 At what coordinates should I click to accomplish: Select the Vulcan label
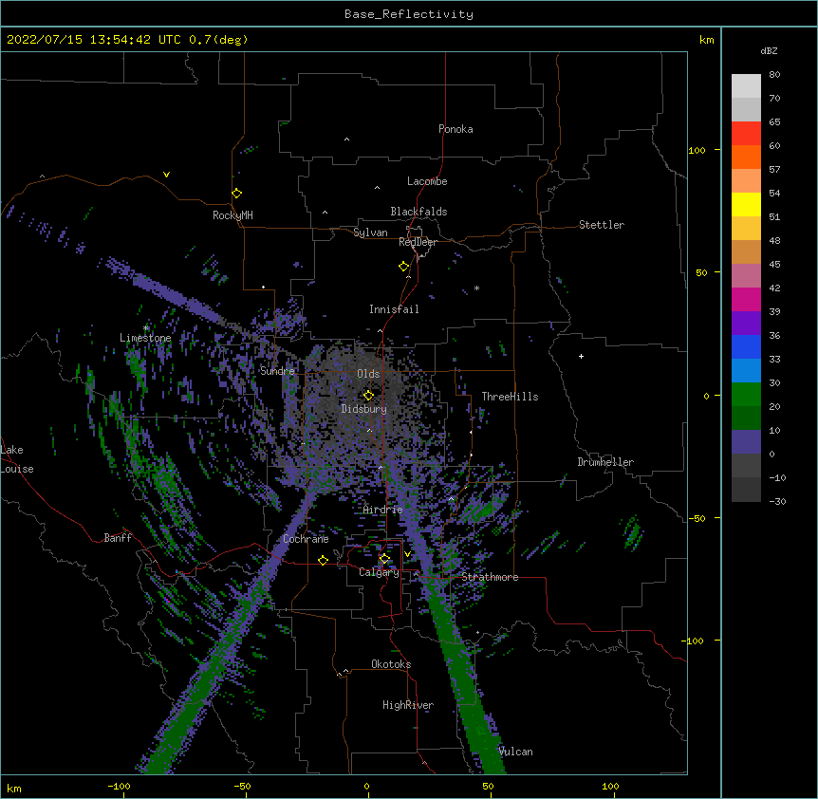point(515,752)
